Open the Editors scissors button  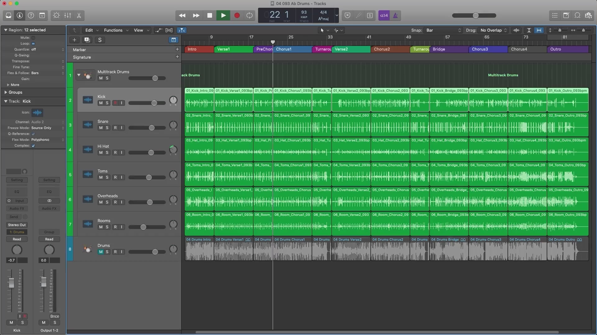point(79,15)
